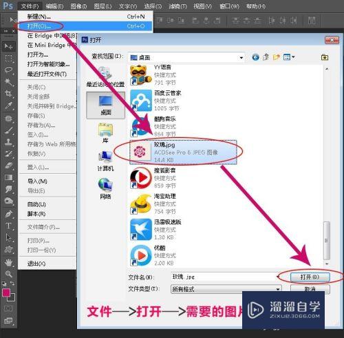Choose 新建(N)... from File menu

coord(85,17)
